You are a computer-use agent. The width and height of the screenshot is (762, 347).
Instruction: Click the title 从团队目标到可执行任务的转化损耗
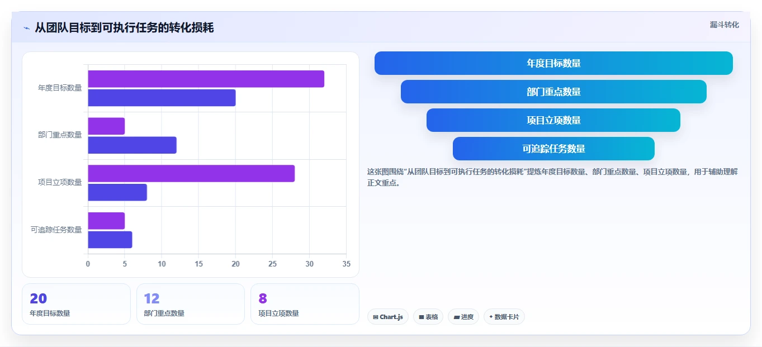coord(124,27)
